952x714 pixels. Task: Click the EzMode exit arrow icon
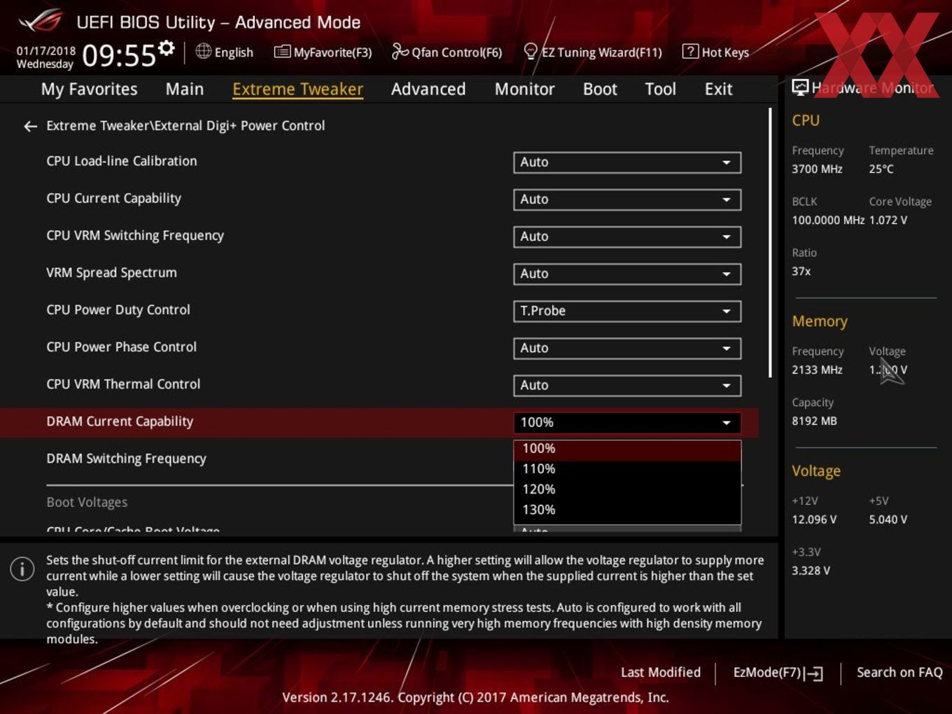click(x=813, y=673)
